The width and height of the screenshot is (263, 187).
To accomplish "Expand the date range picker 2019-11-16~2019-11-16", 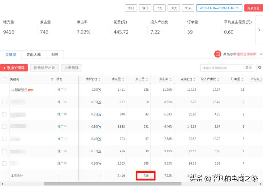I will pyautogui.click(x=219, y=8).
